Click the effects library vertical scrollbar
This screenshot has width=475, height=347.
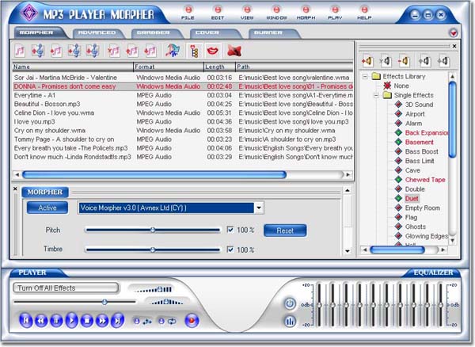tap(452, 120)
